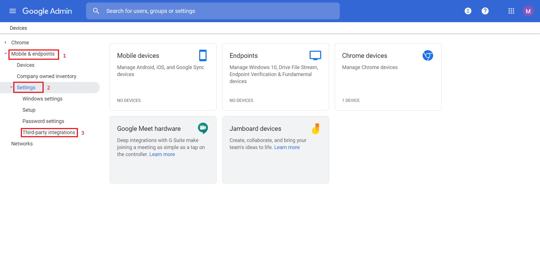Select Third-party integrations in sidebar

click(x=49, y=132)
